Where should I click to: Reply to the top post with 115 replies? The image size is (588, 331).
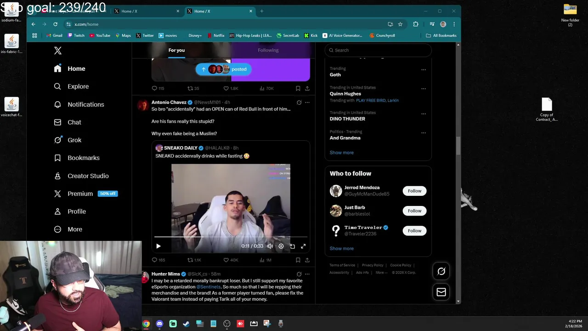click(x=158, y=88)
